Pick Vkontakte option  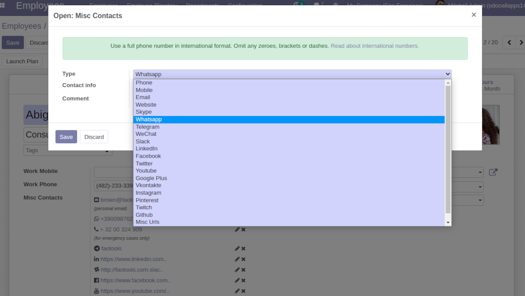click(x=289, y=186)
